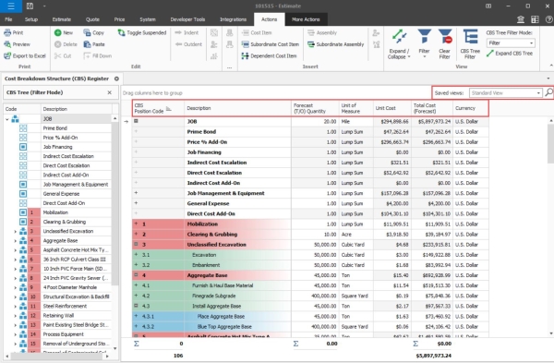Image resolution: width=554 pixels, height=363 pixels.
Task: Click the Cut scissors command
Action: [x=63, y=55]
